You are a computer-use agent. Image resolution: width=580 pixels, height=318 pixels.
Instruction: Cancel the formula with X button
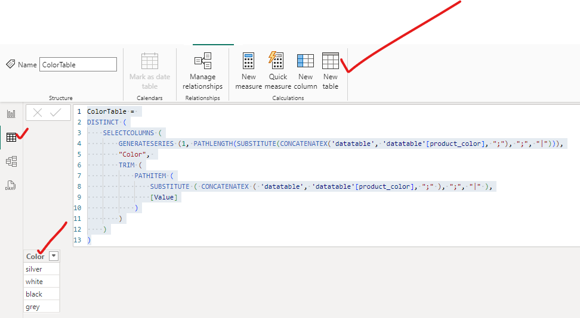point(38,113)
